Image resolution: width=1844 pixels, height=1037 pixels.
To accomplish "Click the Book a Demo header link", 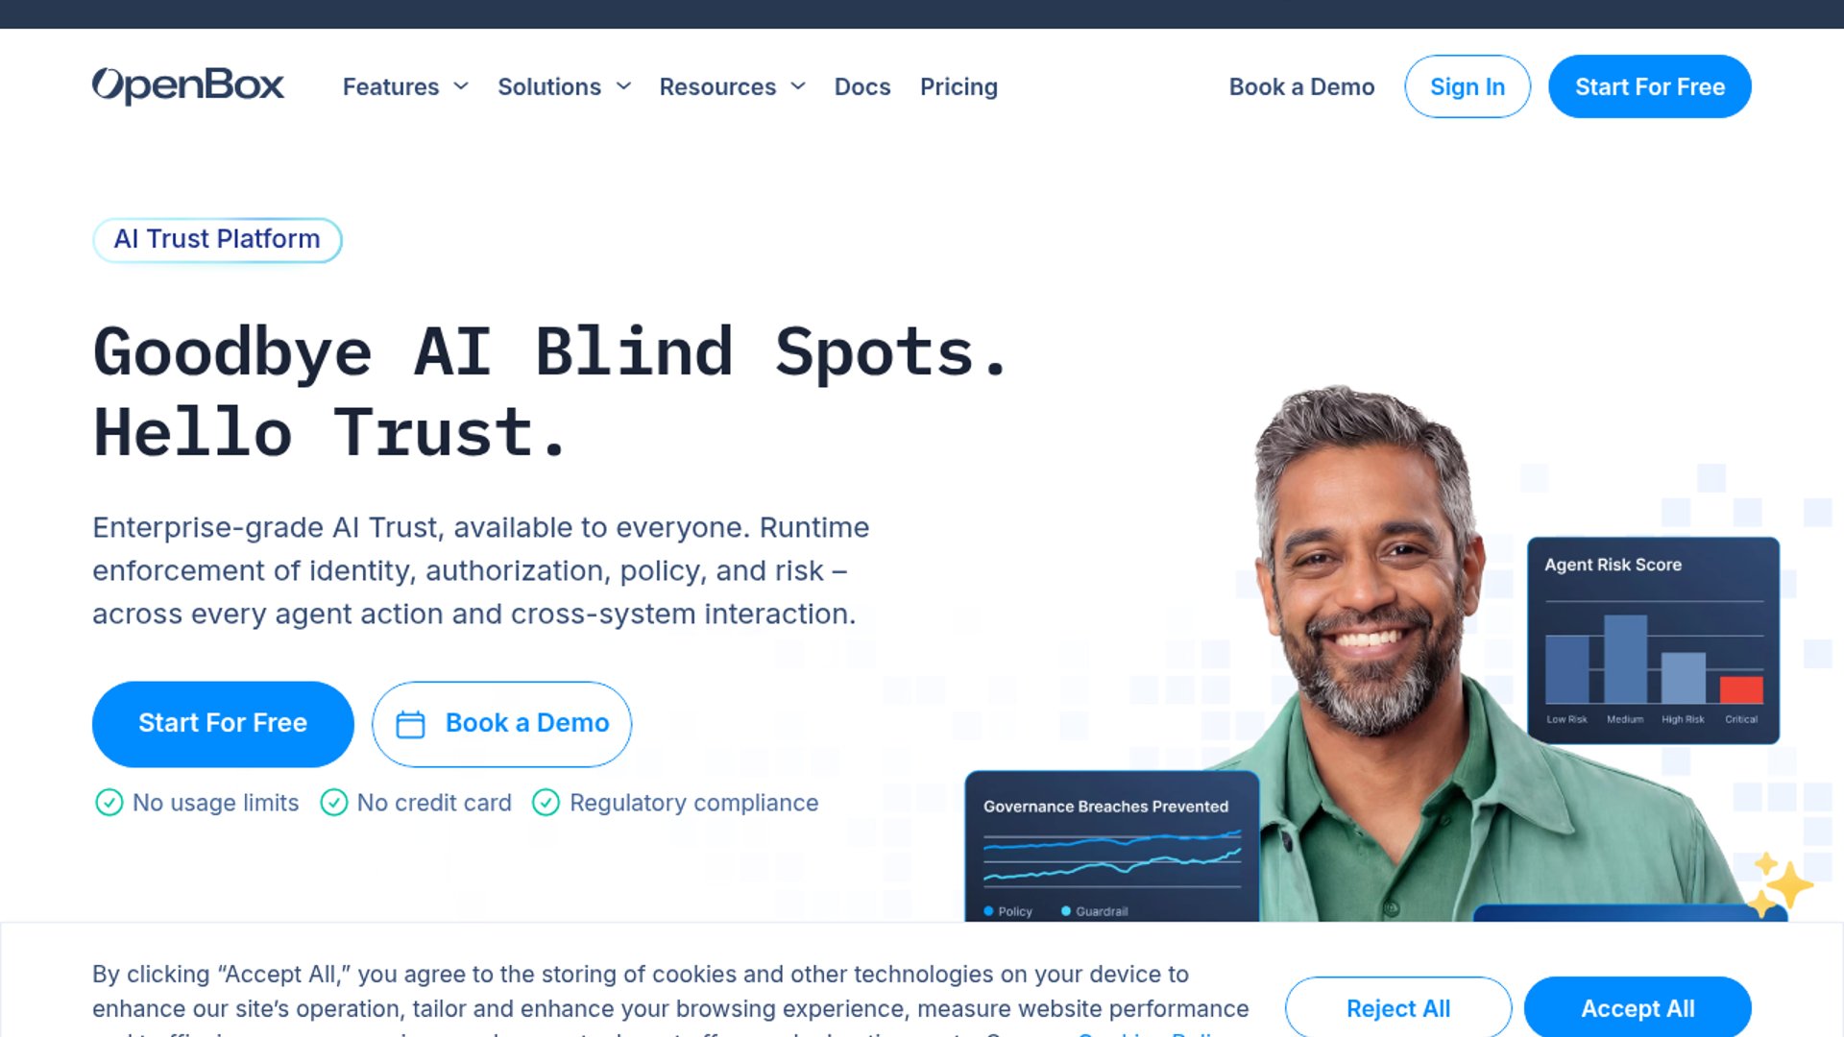I will [x=1301, y=86].
